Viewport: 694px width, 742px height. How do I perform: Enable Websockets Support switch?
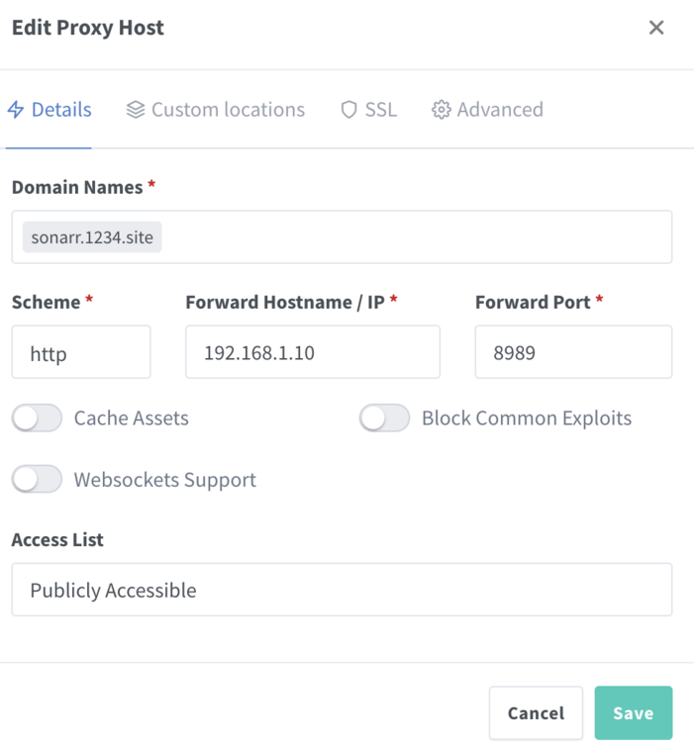coord(37,480)
